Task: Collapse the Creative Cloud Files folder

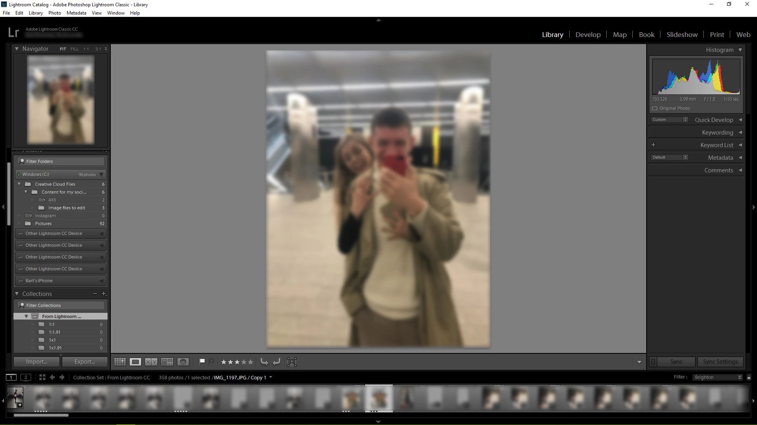Action: (19, 184)
